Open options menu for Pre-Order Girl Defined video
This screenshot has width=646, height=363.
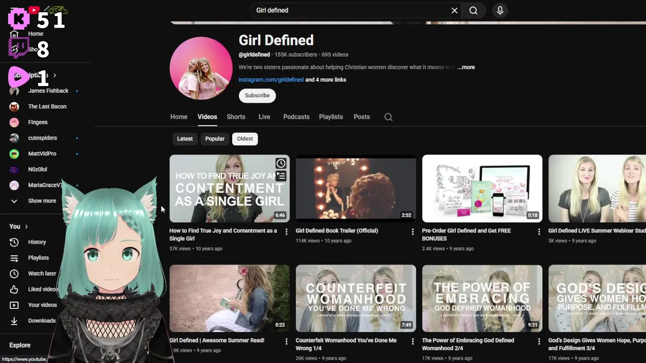539,232
